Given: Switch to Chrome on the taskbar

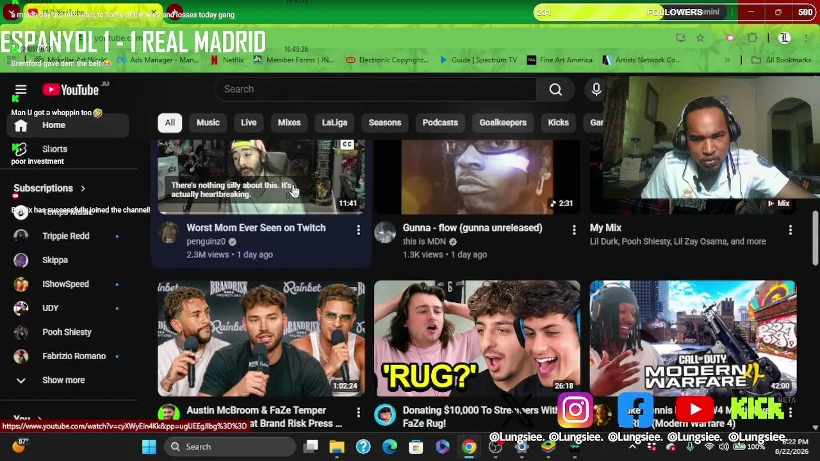Looking at the screenshot, I should tap(469, 447).
